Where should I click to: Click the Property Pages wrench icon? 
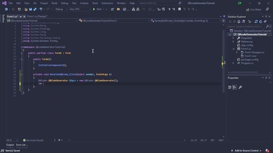(x=240, y=87)
